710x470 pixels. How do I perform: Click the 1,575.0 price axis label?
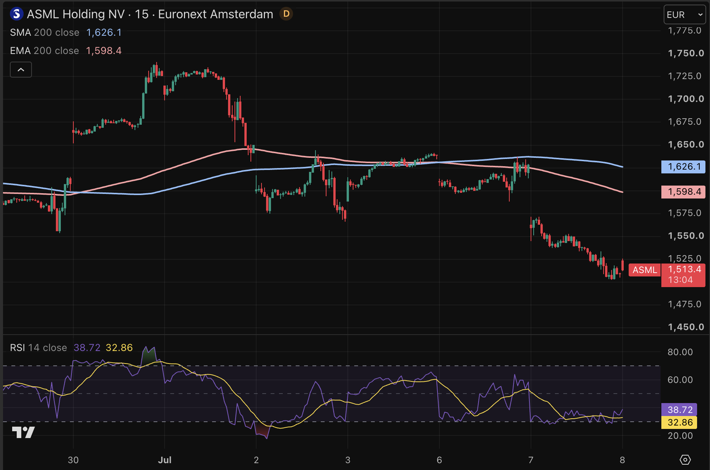(685, 213)
